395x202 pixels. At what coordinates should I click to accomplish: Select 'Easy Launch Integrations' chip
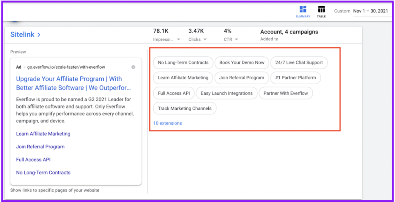[226, 93]
